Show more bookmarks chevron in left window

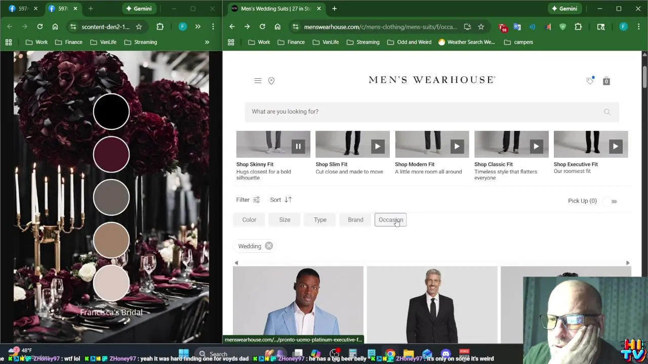click(207, 42)
